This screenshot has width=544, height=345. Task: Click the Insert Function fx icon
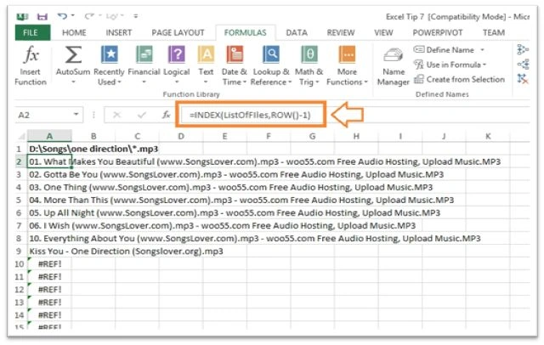31,54
